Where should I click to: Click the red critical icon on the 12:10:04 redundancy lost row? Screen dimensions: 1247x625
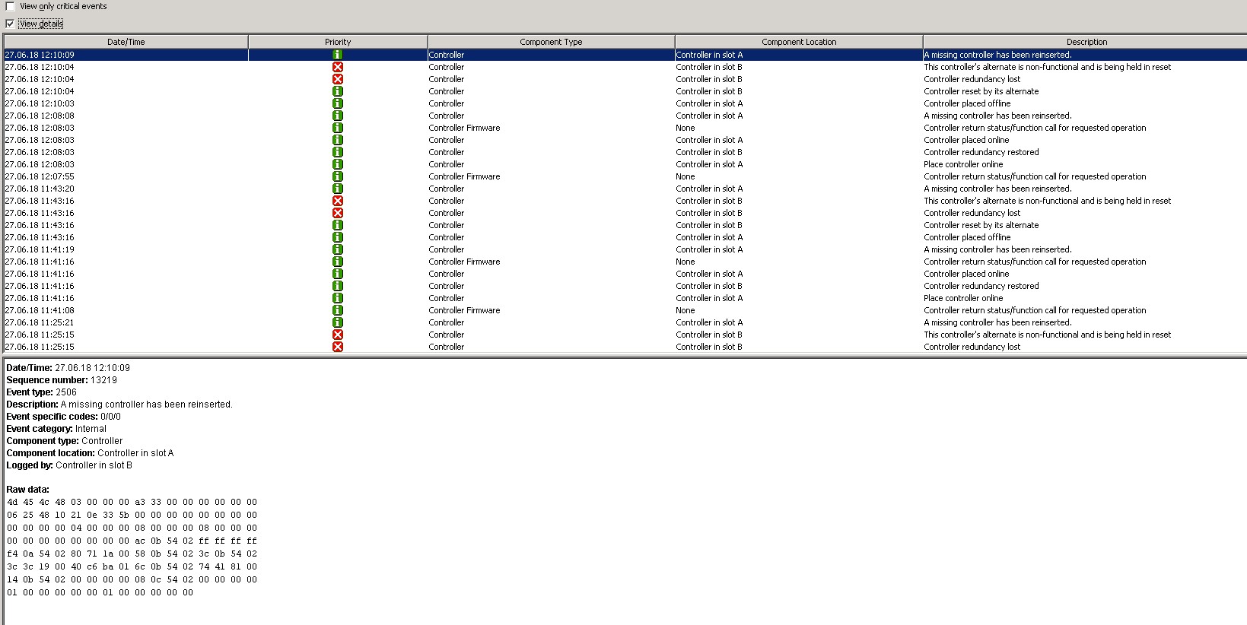click(x=338, y=79)
